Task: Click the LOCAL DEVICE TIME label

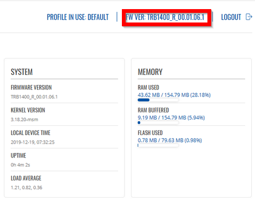Action: click(30, 133)
